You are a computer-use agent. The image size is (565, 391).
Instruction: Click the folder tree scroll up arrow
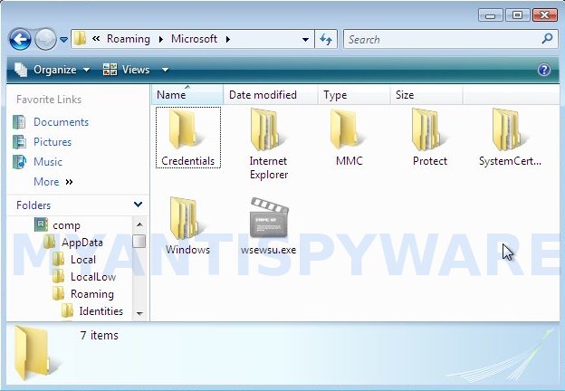click(x=139, y=224)
